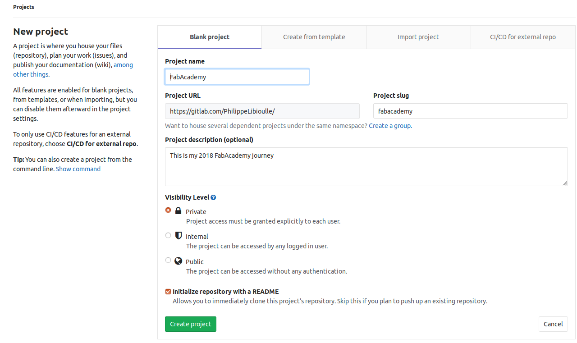Click the Private lock icon
This screenshot has height=343, width=577.
(x=178, y=211)
